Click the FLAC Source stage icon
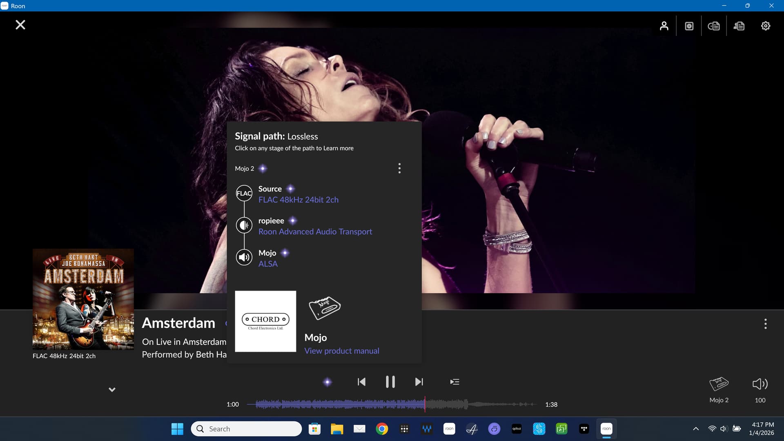Image resolution: width=784 pixels, height=441 pixels. [x=244, y=194]
